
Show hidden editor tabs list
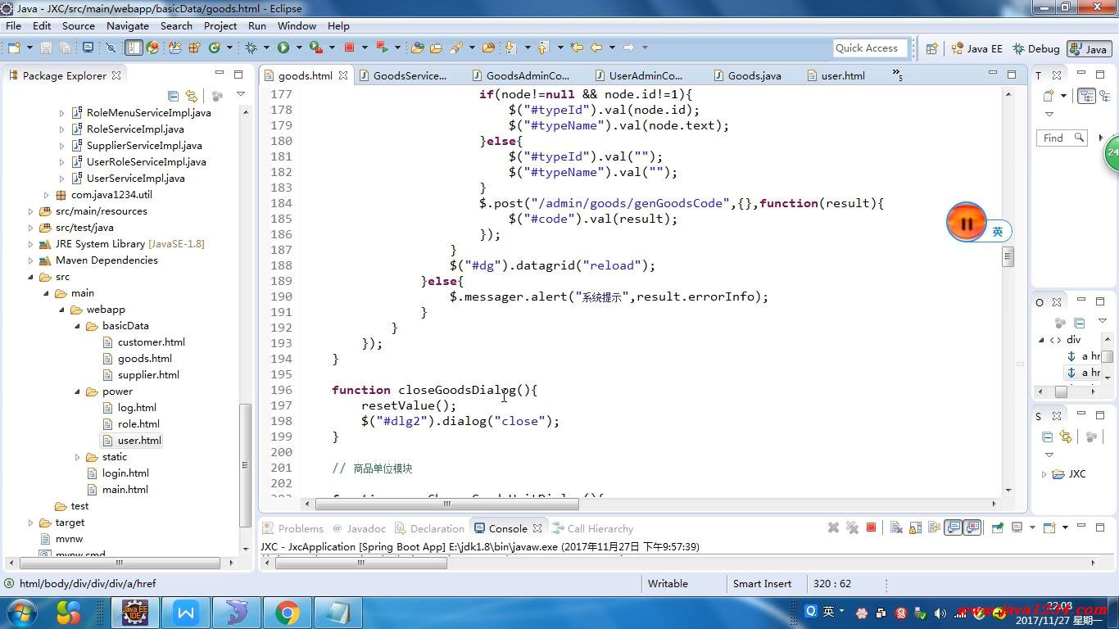tap(899, 75)
